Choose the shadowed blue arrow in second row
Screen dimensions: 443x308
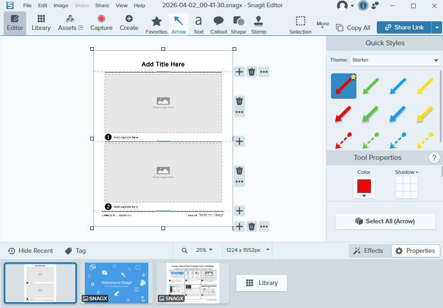point(398,114)
